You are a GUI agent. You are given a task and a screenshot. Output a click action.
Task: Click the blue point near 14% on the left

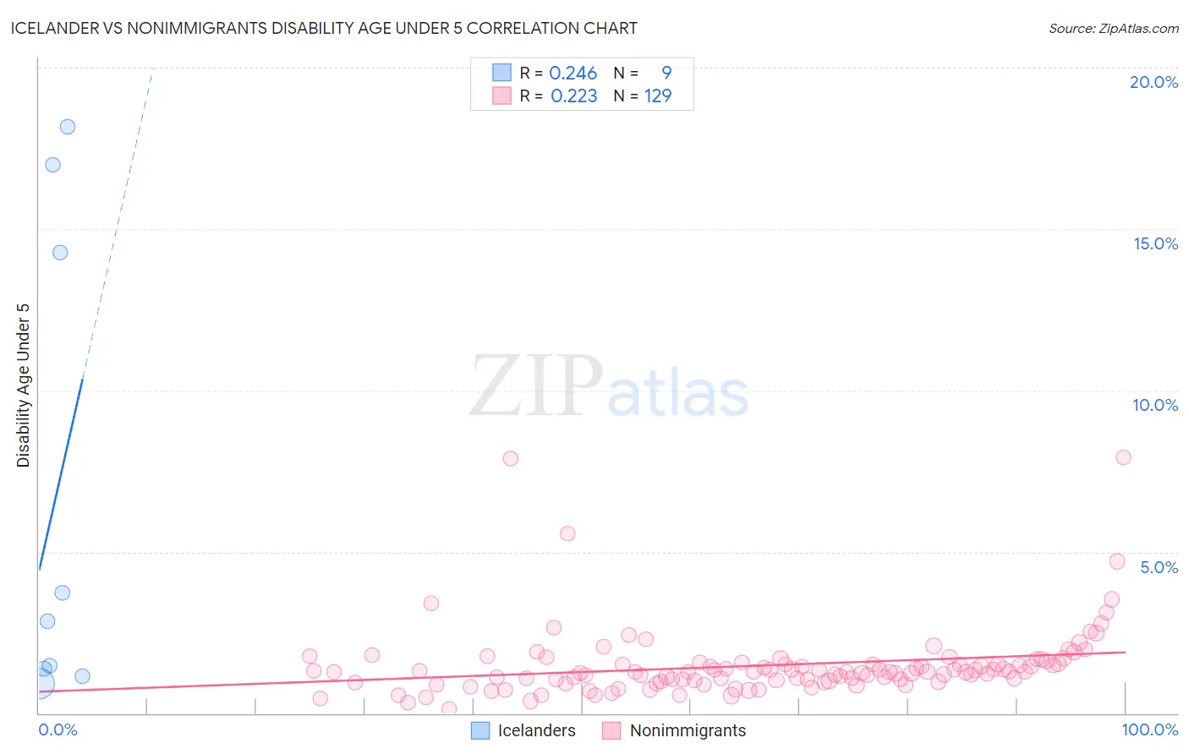pos(60,252)
